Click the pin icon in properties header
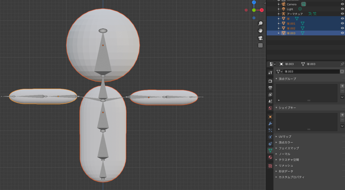This screenshot has height=190, width=345. [342, 64]
